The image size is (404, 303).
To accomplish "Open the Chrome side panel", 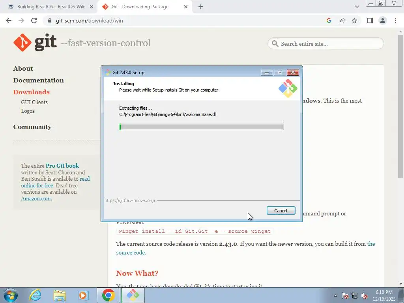I will (370, 21).
